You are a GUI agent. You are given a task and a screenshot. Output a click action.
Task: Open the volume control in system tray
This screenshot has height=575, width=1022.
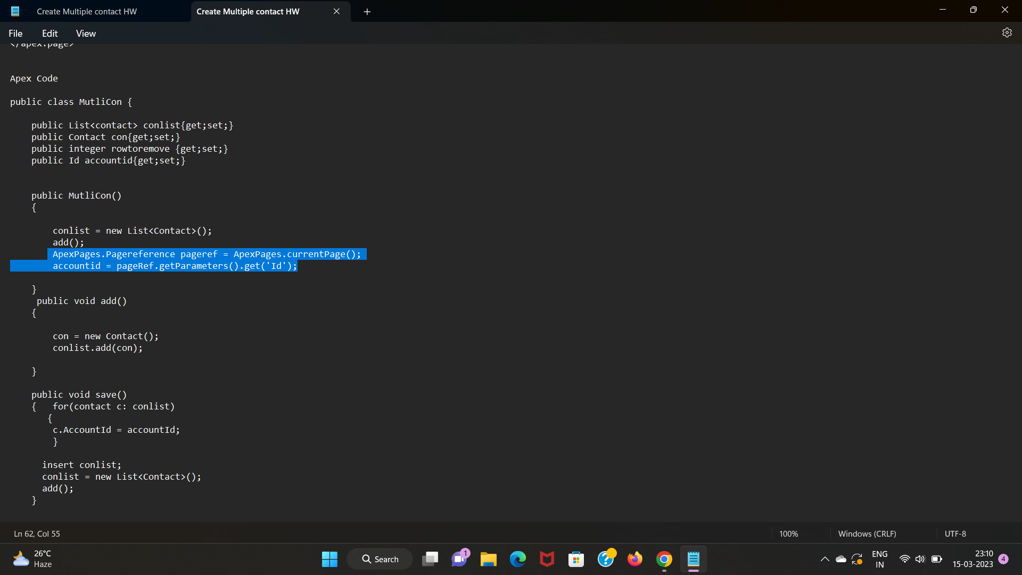920,559
